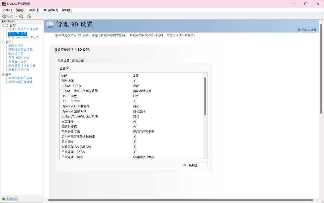Click the settings list vertical scrollbar thumb

pos(205,96)
